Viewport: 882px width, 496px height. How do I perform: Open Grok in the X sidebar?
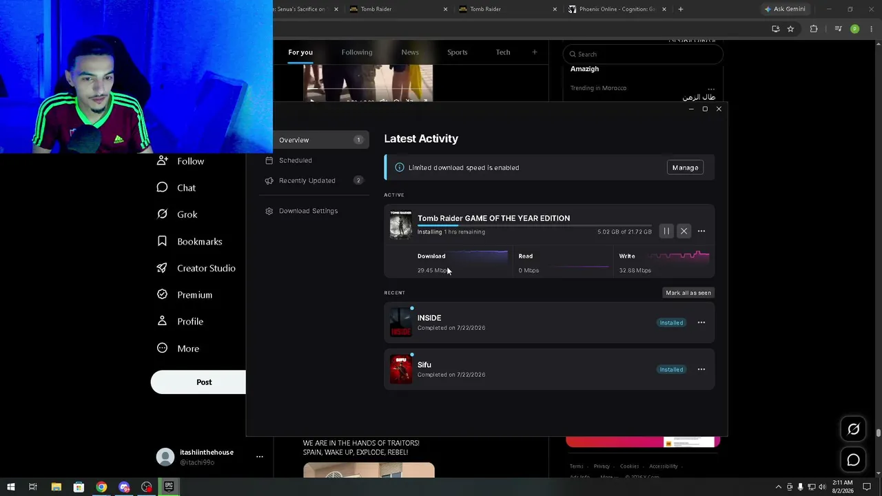(177, 214)
